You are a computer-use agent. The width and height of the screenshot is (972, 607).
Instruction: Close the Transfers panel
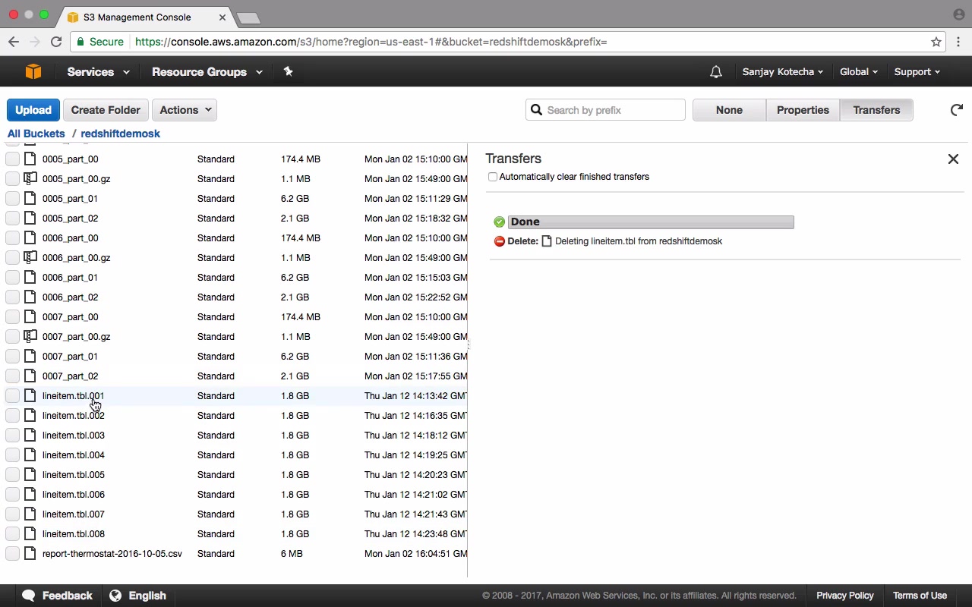953,159
